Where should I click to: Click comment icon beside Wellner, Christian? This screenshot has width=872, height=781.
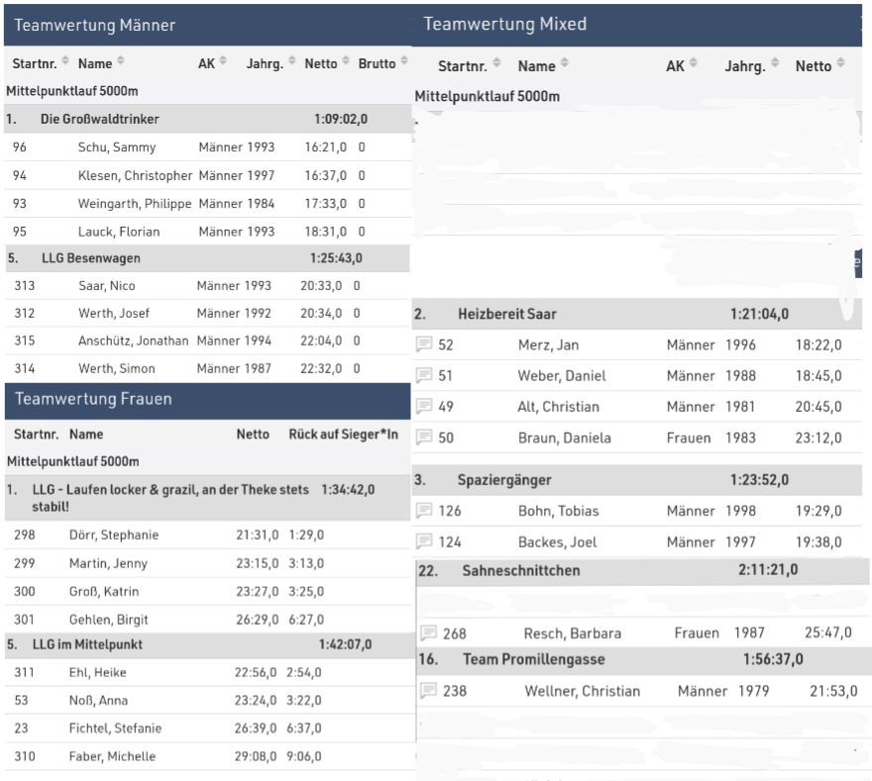[x=429, y=691]
